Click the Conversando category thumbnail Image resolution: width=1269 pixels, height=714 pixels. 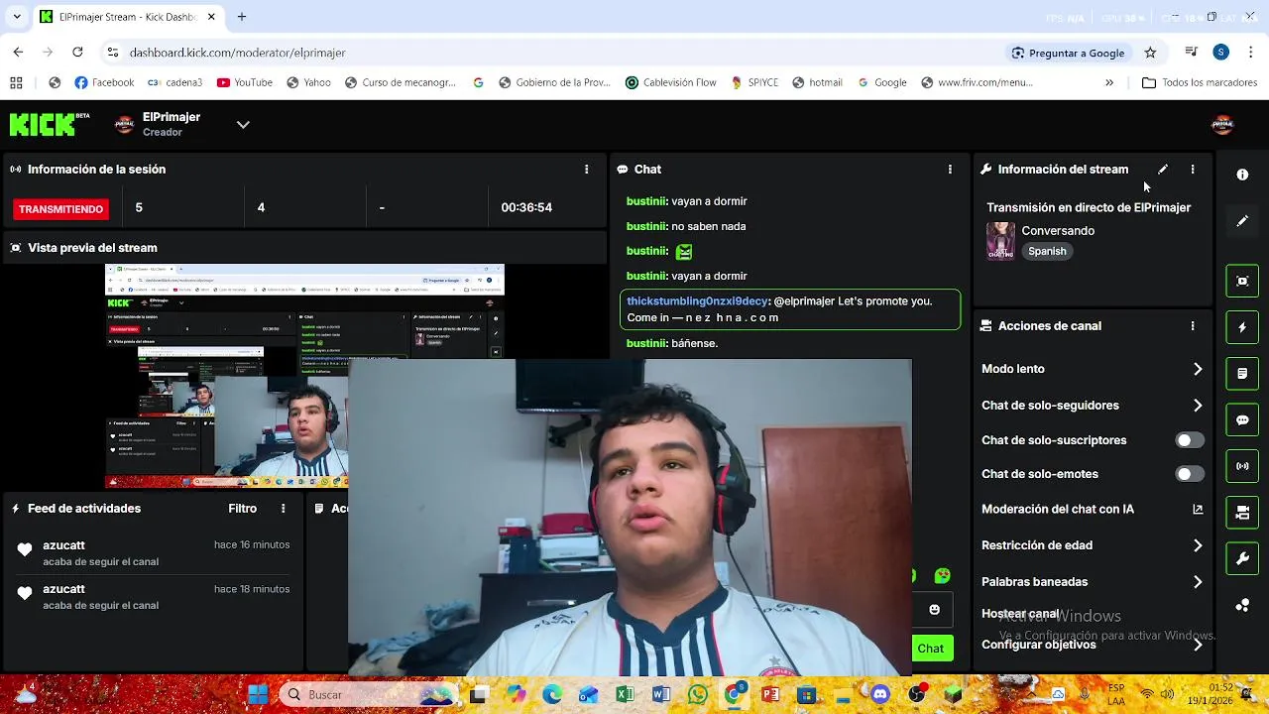pos(1000,241)
